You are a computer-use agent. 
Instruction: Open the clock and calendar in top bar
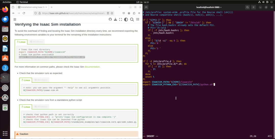(142, 2)
